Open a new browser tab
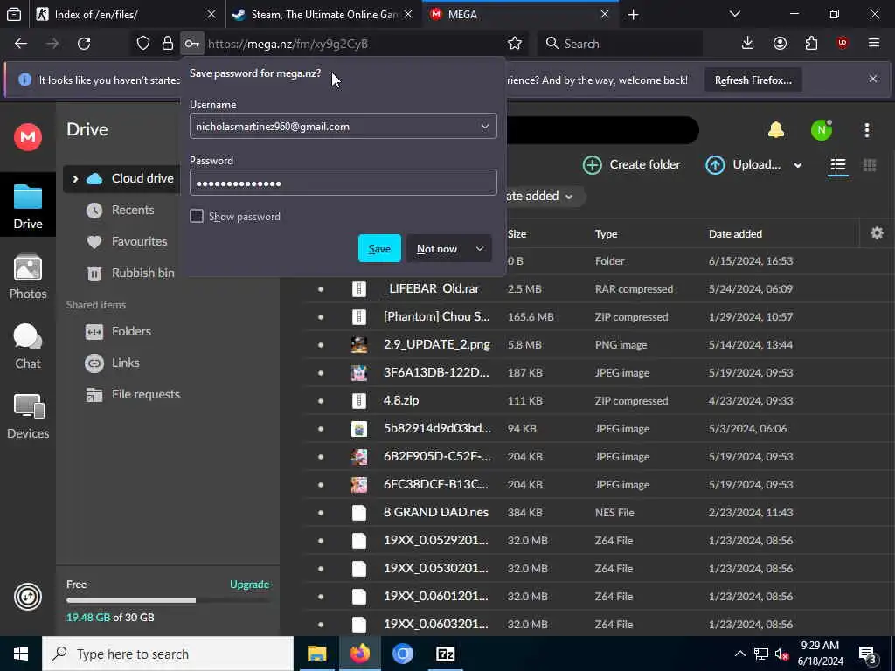 633,15
